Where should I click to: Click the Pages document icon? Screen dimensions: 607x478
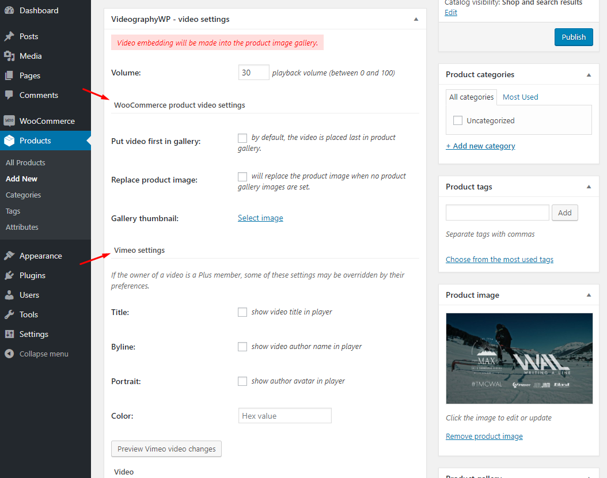[9, 75]
